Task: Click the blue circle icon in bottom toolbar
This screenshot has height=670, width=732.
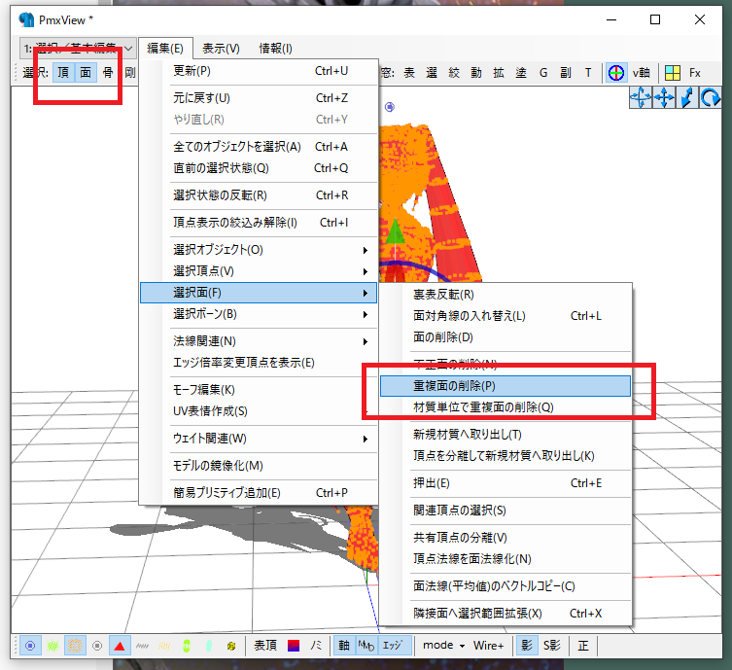Action: 31,646
